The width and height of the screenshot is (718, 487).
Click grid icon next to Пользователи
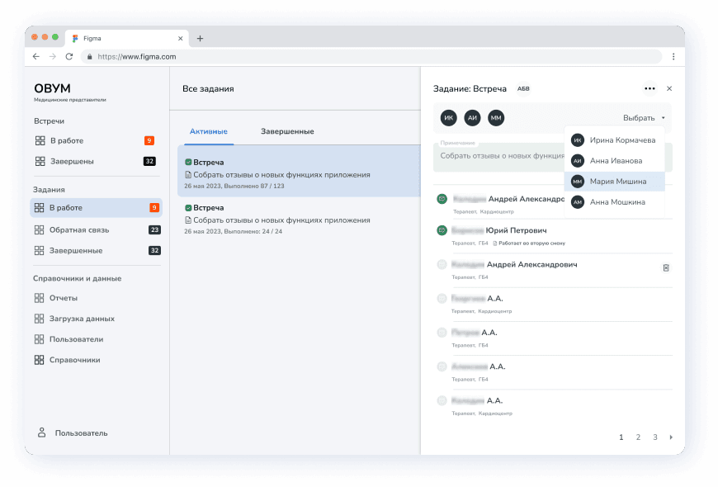tap(40, 339)
